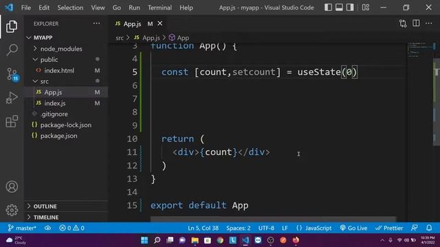Open the Go menu
440x247 pixels.
117,8
